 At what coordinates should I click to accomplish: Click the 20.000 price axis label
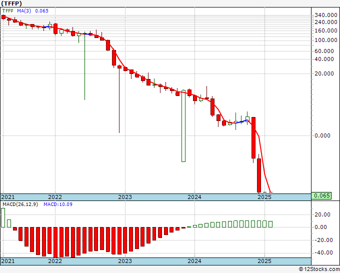click(324, 73)
